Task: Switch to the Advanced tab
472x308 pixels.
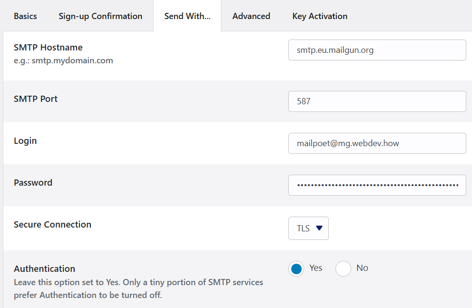Action: [251, 16]
